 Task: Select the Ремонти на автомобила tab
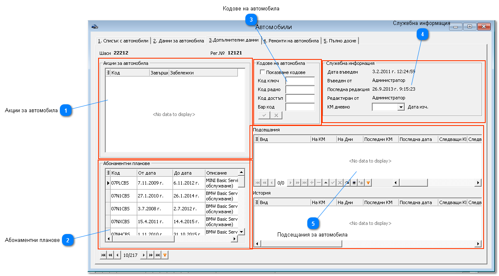click(291, 41)
